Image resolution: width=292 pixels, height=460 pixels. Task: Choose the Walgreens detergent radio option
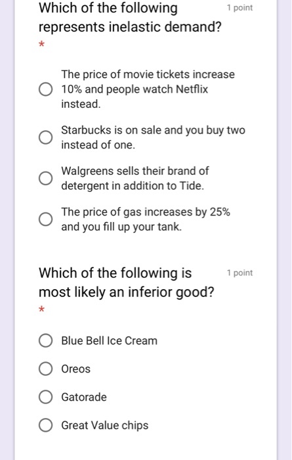click(46, 178)
